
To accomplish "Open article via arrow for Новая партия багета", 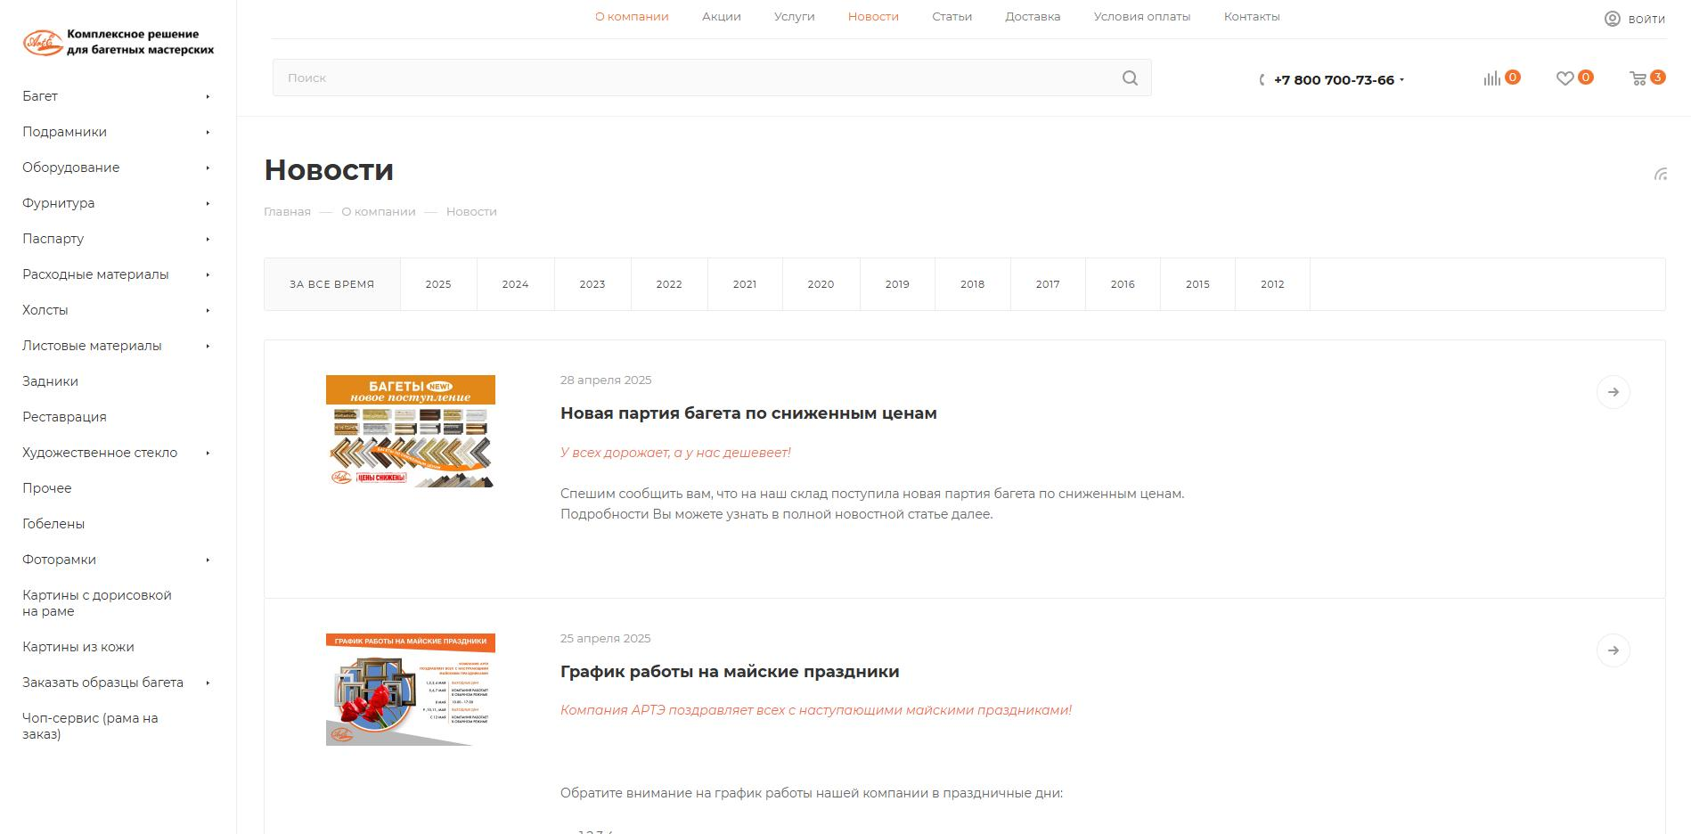I will click(x=1613, y=392).
